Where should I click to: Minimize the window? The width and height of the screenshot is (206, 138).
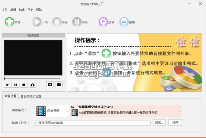(189, 4)
